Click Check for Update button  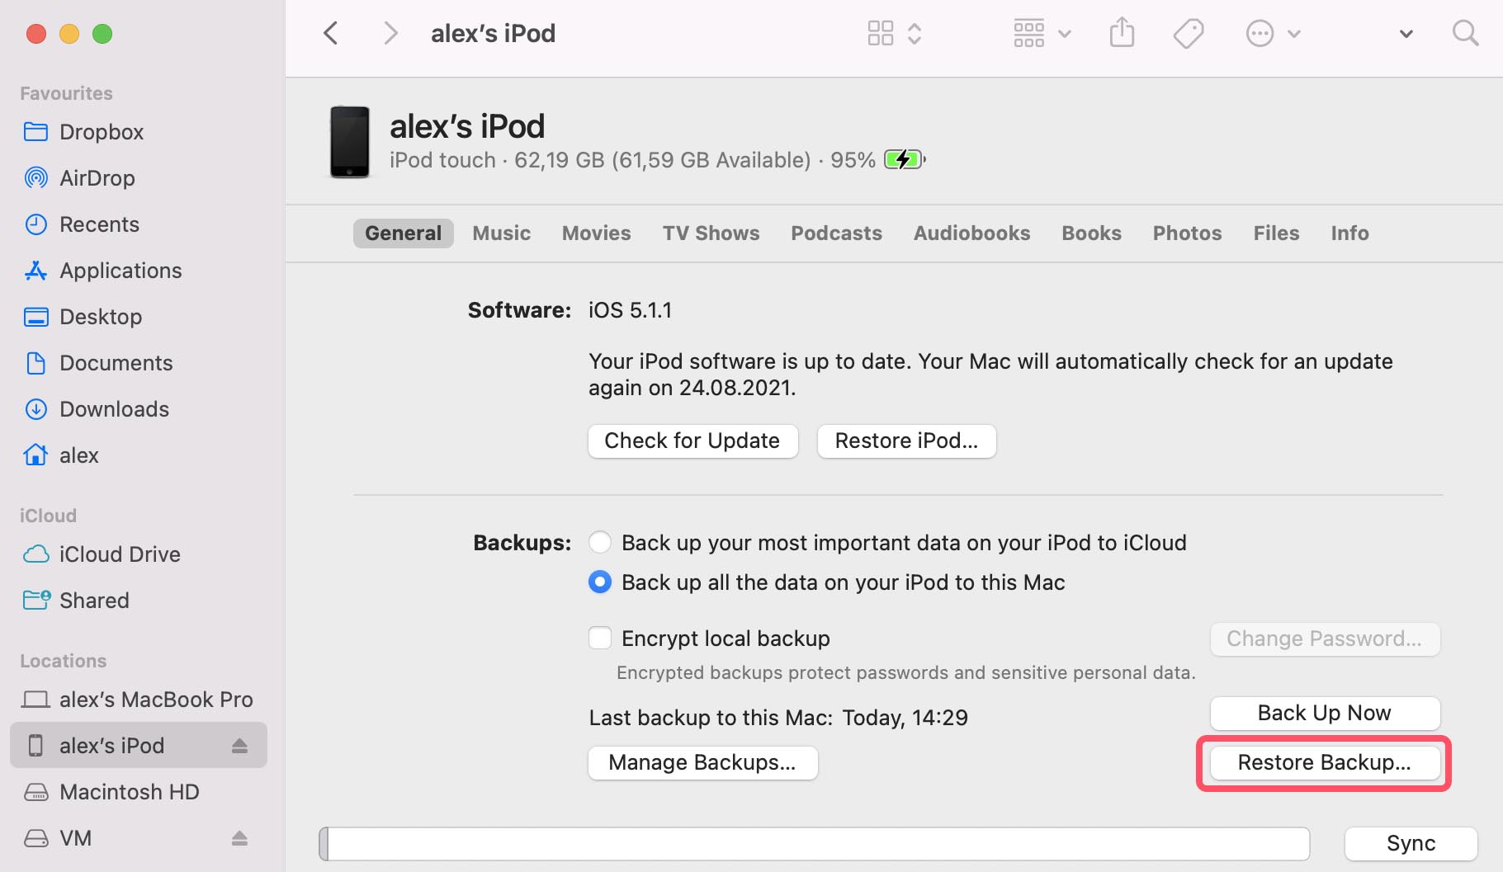692,441
